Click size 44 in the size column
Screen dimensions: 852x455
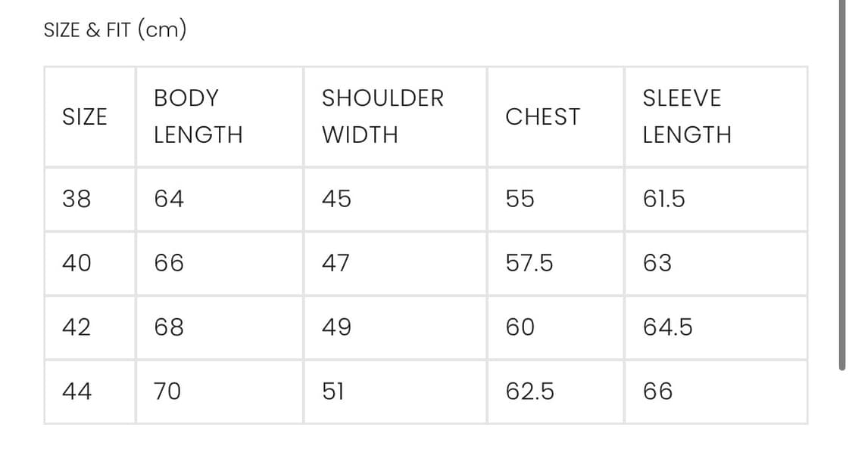tap(76, 392)
